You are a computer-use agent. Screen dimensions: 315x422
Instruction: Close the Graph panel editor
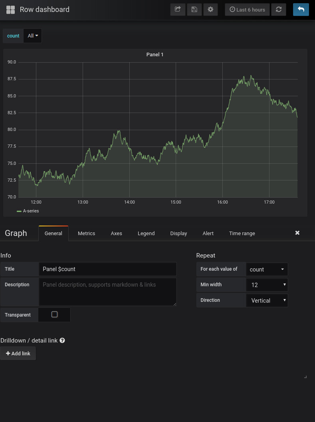click(x=297, y=232)
